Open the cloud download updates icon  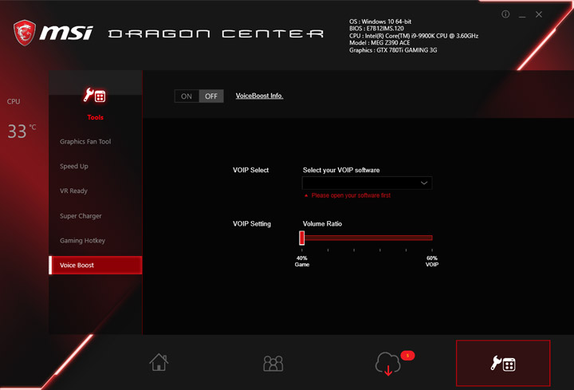(387, 364)
